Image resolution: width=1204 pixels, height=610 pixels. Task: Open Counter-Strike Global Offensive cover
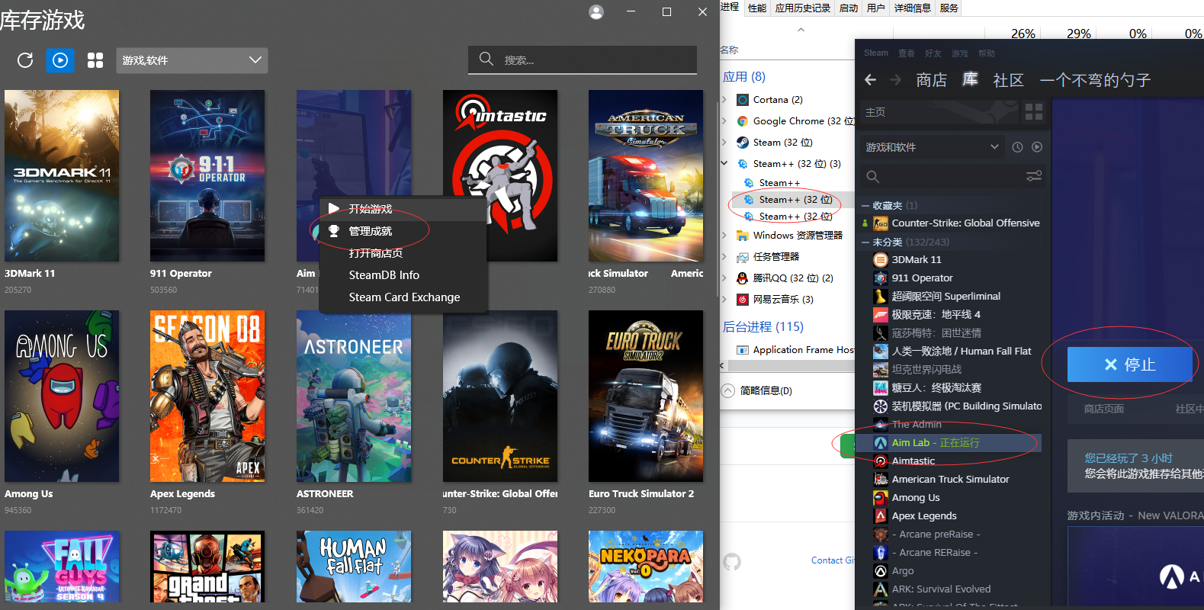coord(500,396)
